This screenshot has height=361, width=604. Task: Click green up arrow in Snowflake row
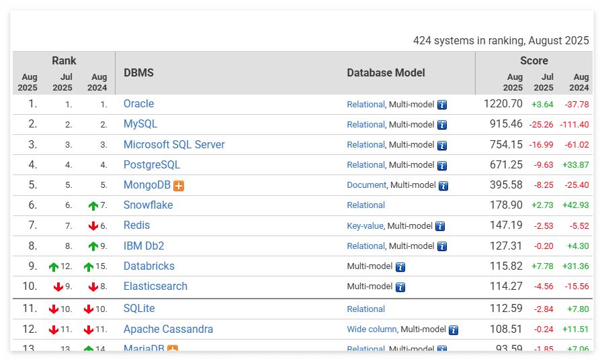(x=93, y=206)
